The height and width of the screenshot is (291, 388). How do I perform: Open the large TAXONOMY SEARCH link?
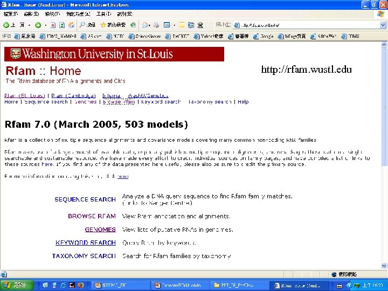[x=84, y=256]
